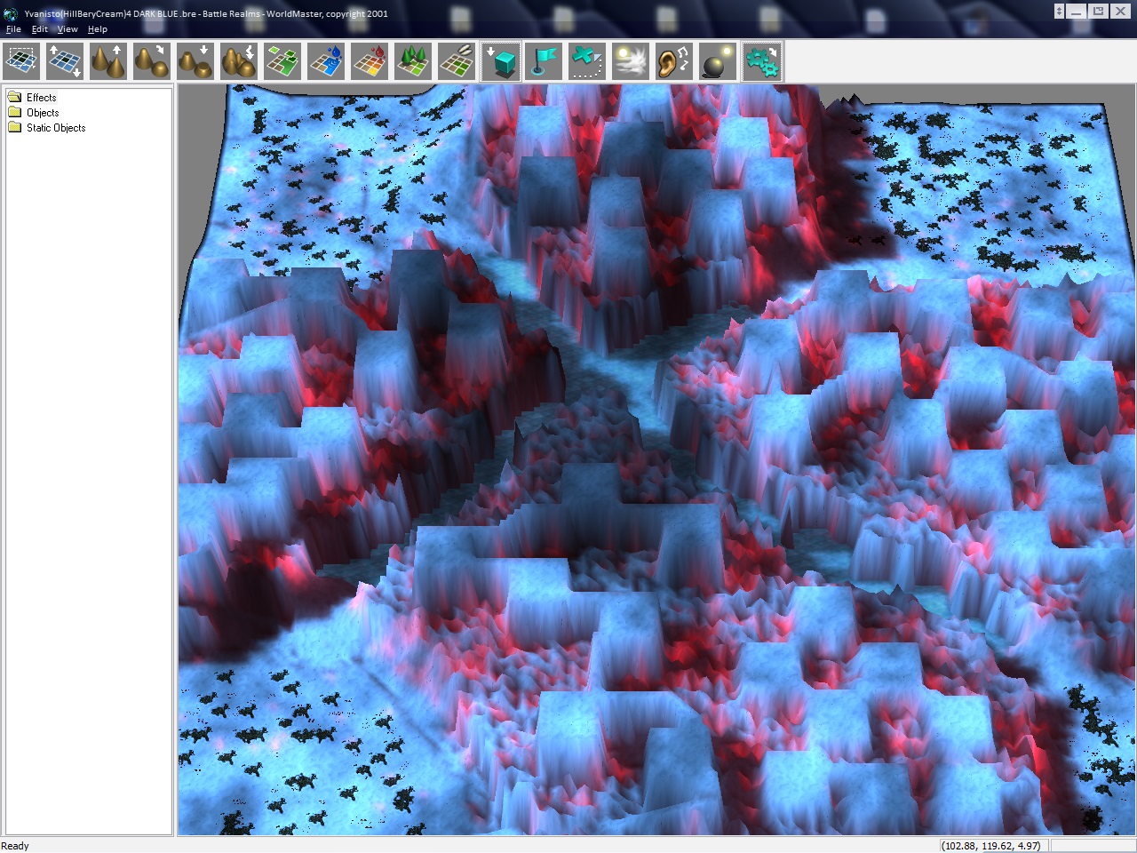Screen dimensions: 1137x853
Task: Select the teal flag marker tool
Action: tap(545, 62)
